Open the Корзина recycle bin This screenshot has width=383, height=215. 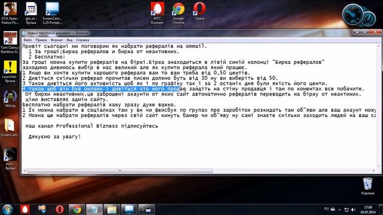click(367, 186)
